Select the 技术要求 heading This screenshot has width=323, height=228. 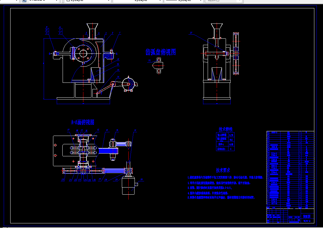[x=223, y=170]
